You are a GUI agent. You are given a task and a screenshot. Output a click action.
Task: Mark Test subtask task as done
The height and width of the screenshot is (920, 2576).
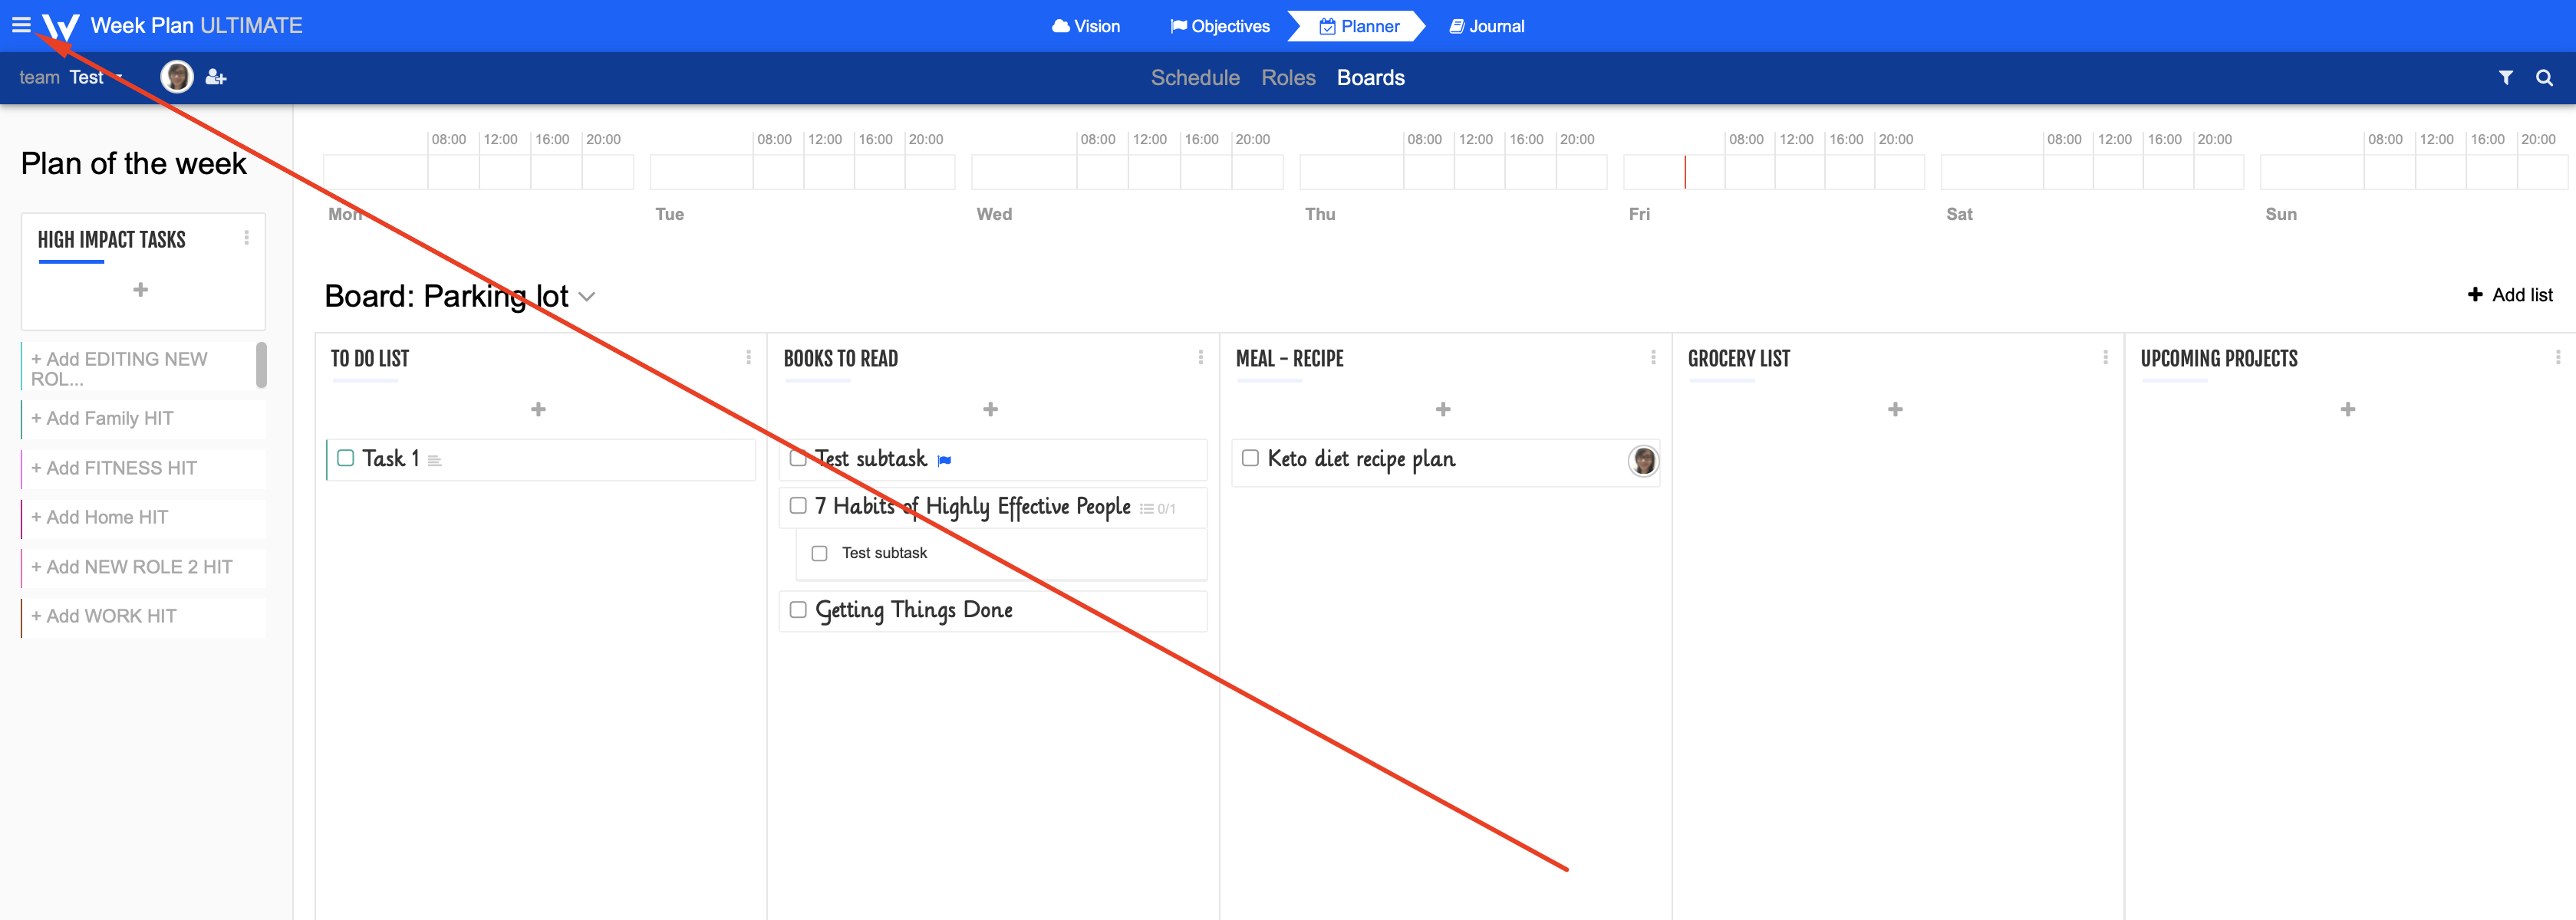(x=798, y=458)
